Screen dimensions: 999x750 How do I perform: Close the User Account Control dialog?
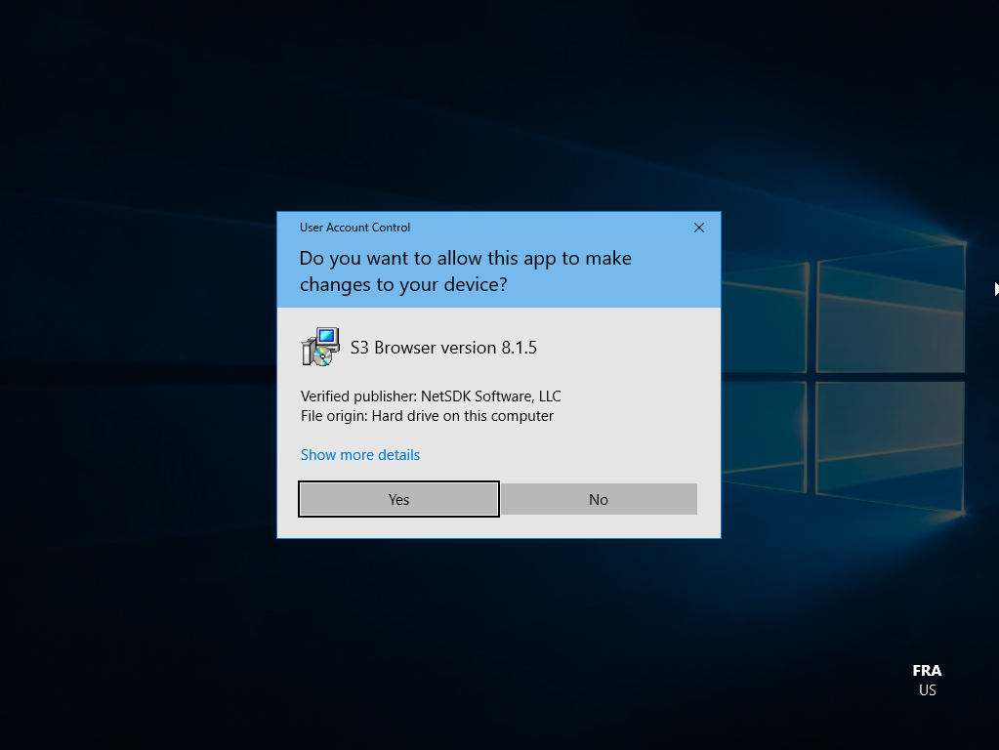click(x=699, y=228)
